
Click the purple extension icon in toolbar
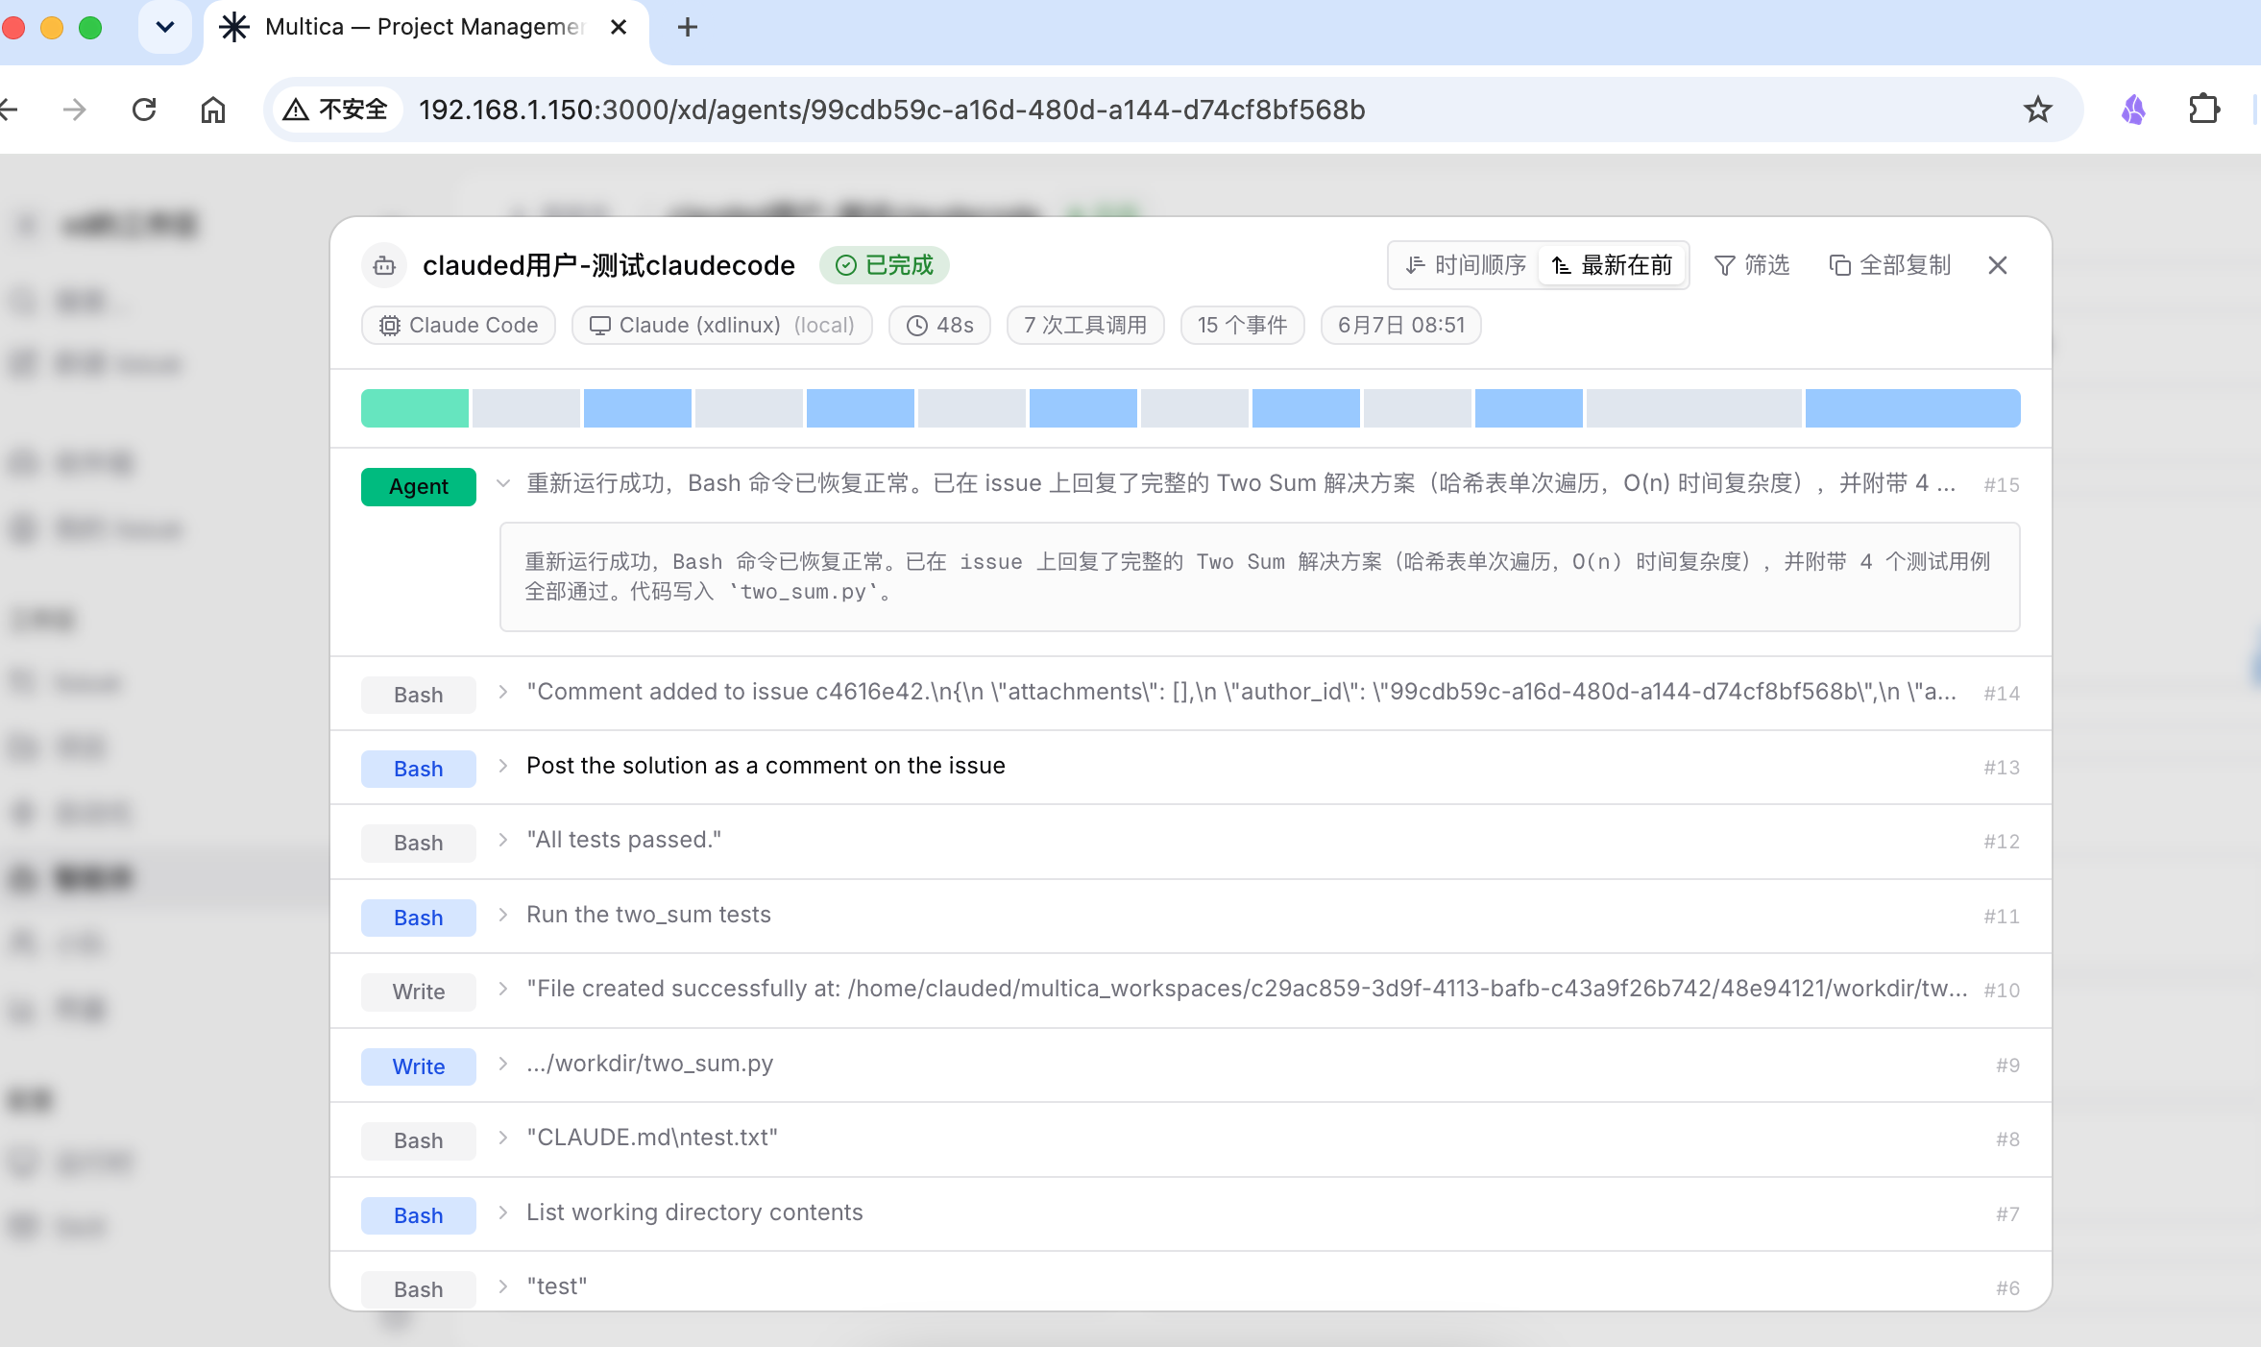(x=2133, y=110)
